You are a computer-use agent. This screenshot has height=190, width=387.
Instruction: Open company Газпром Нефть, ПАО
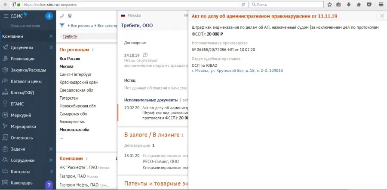79,184
